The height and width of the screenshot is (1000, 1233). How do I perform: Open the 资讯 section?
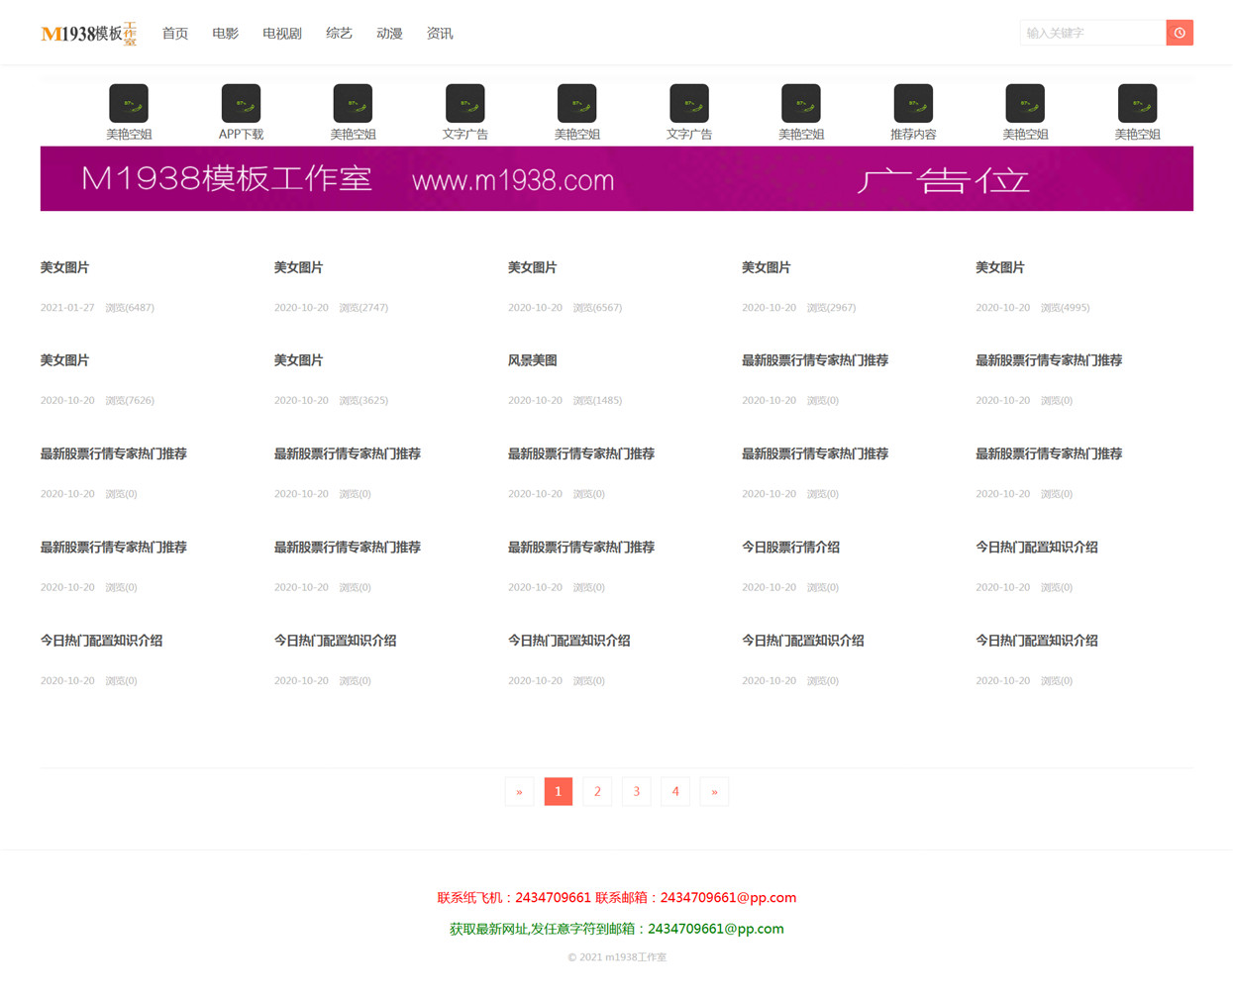(440, 34)
